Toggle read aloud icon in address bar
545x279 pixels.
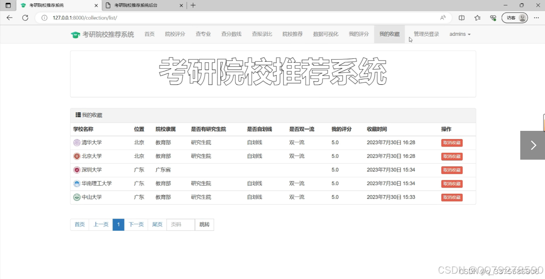[x=443, y=18]
